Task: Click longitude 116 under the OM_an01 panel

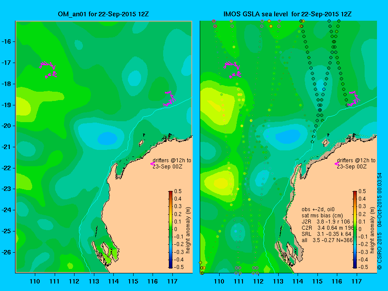Action: (153, 281)
